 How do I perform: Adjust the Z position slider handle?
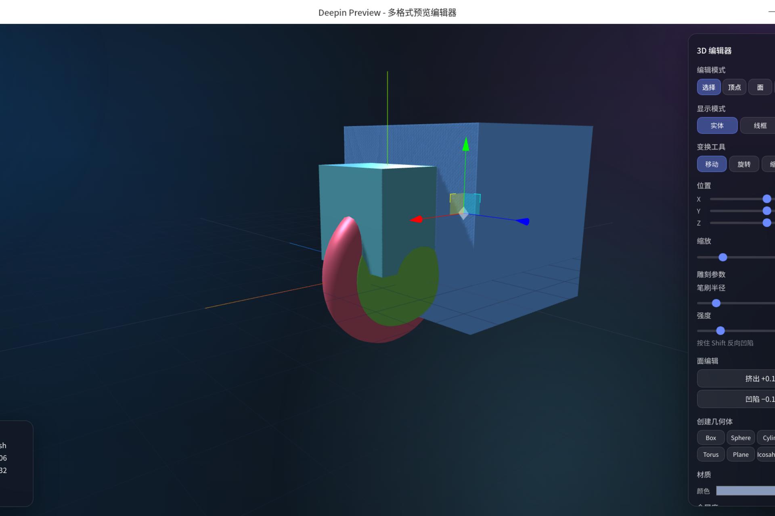[x=767, y=223]
